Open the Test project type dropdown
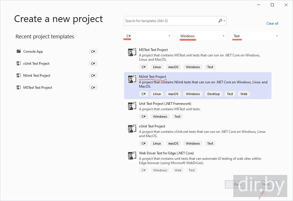 (277, 36)
